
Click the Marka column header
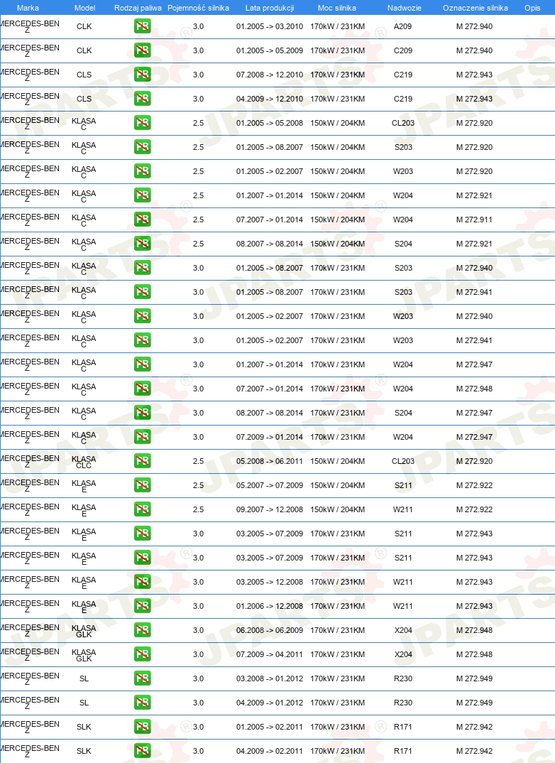click(28, 8)
